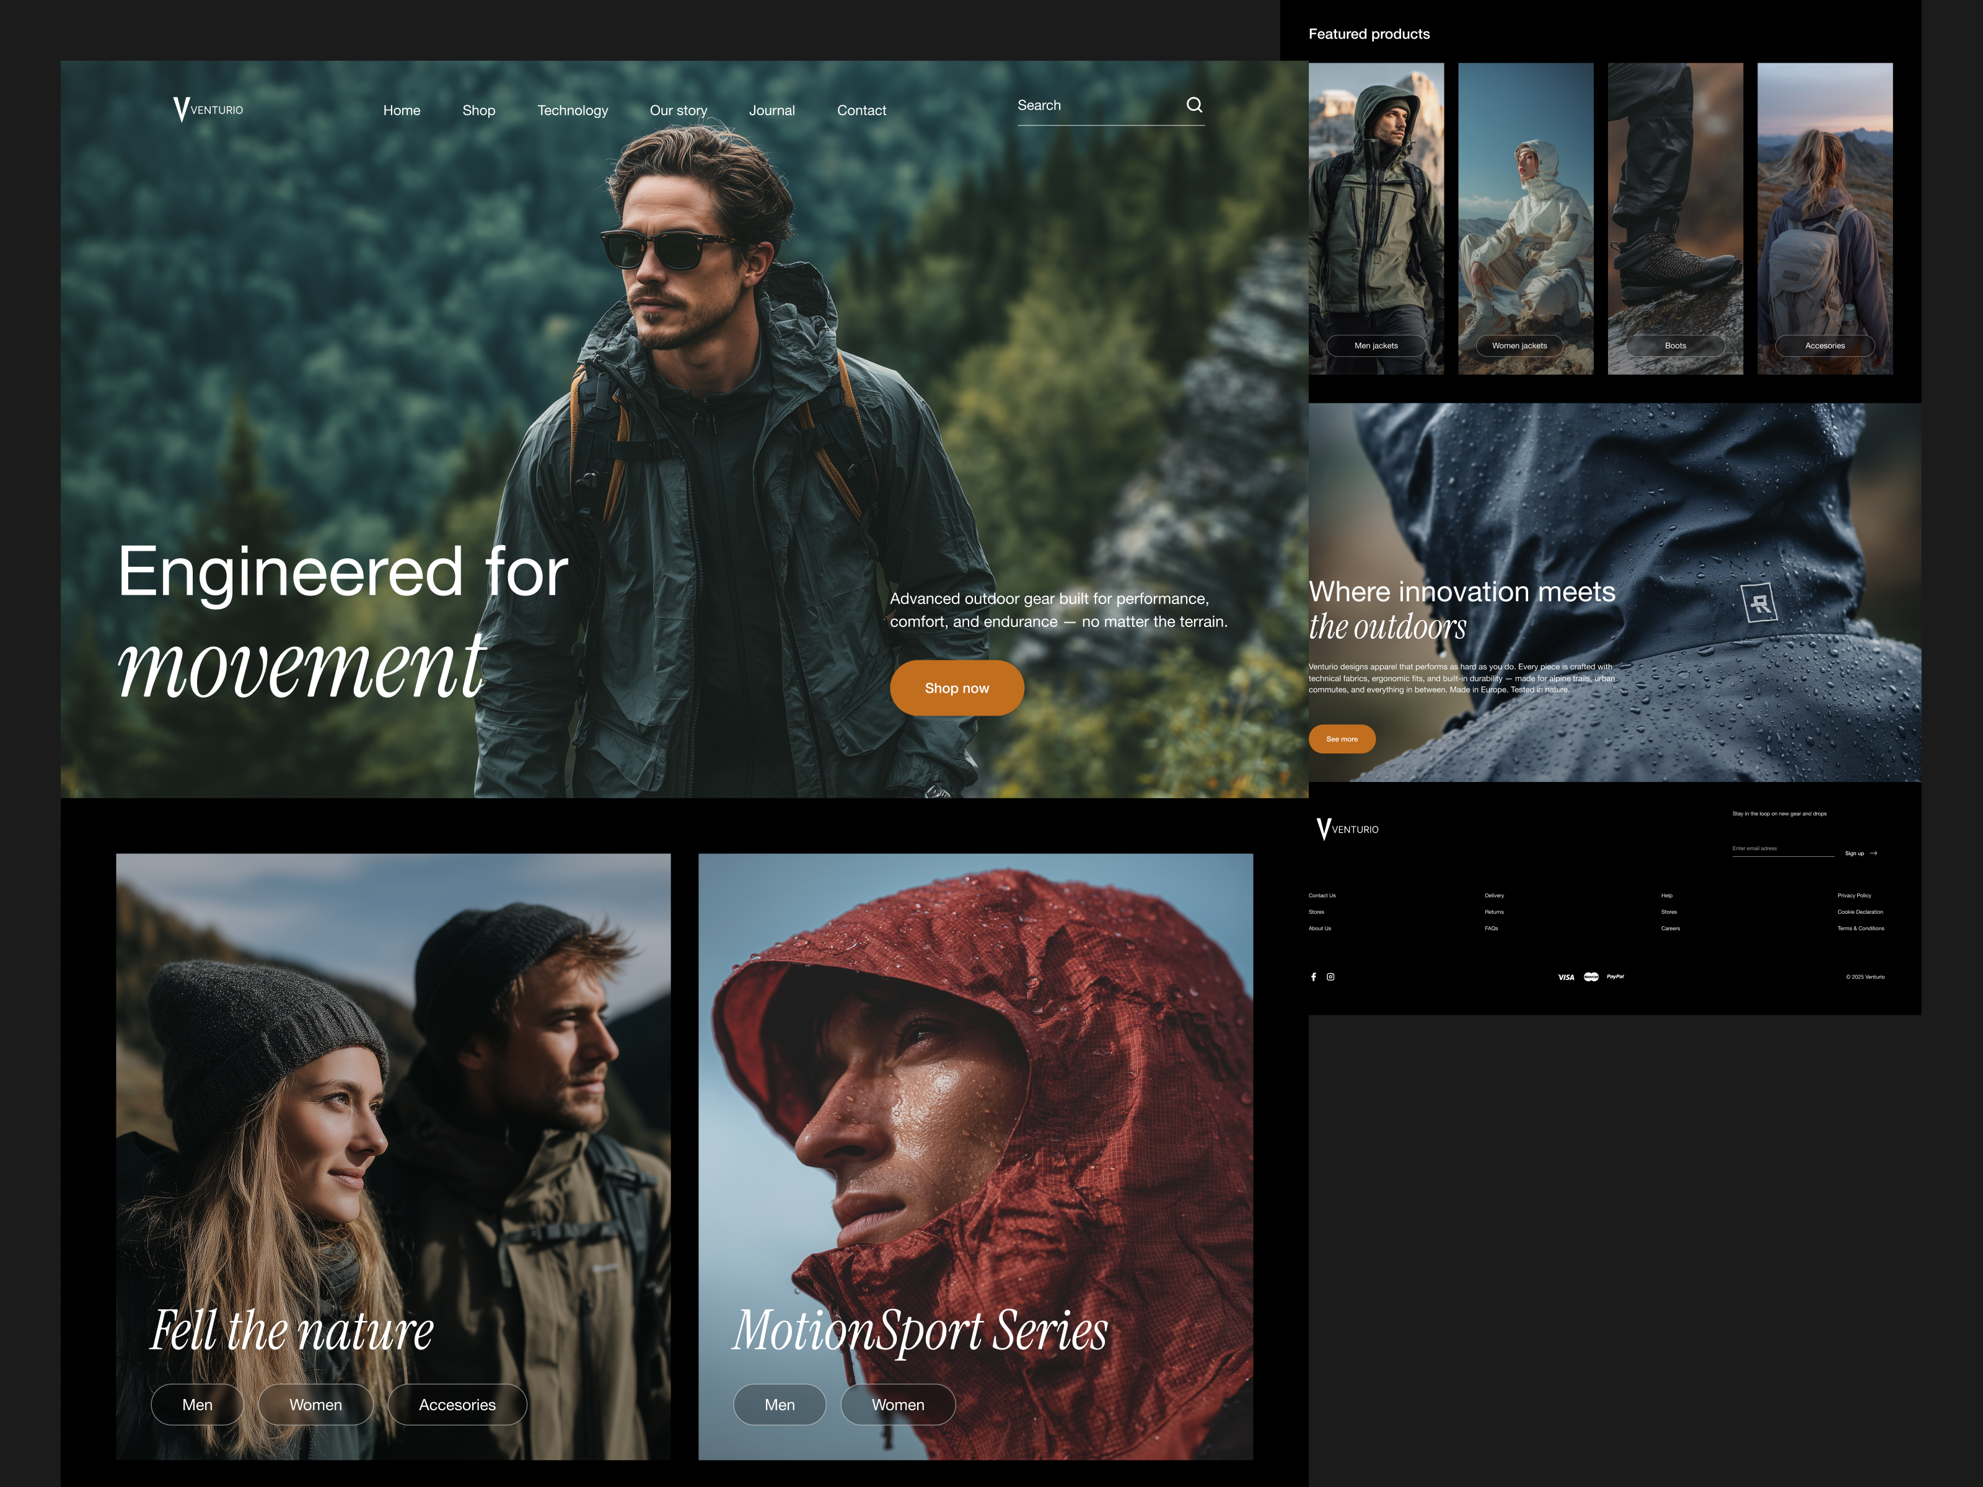The height and width of the screenshot is (1487, 1983).
Task: Click the Mastercard payment icon
Action: click(x=1592, y=977)
